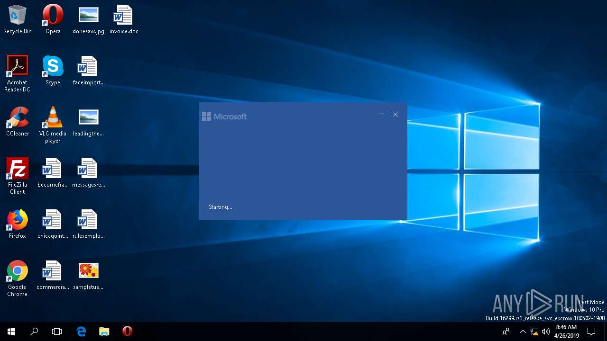Launch Firefox from the desktop
The height and width of the screenshot is (341, 607).
click(18, 224)
